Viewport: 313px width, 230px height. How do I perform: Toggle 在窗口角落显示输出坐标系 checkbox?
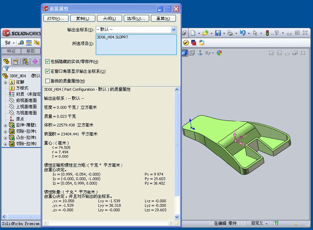coord(48,71)
